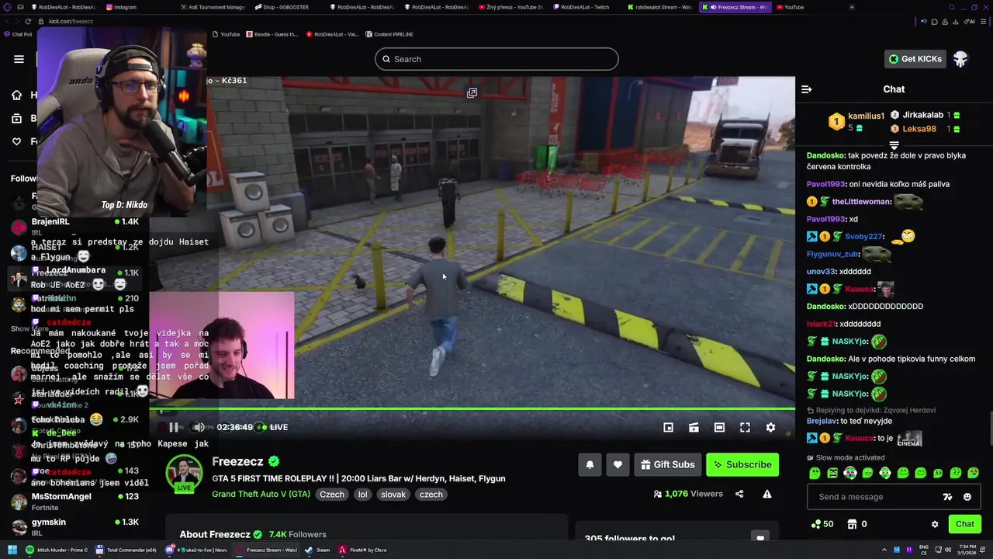This screenshot has height=559, width=993.
Task: Open the emoji picker in chat input
Action: [x=967, y=497]
